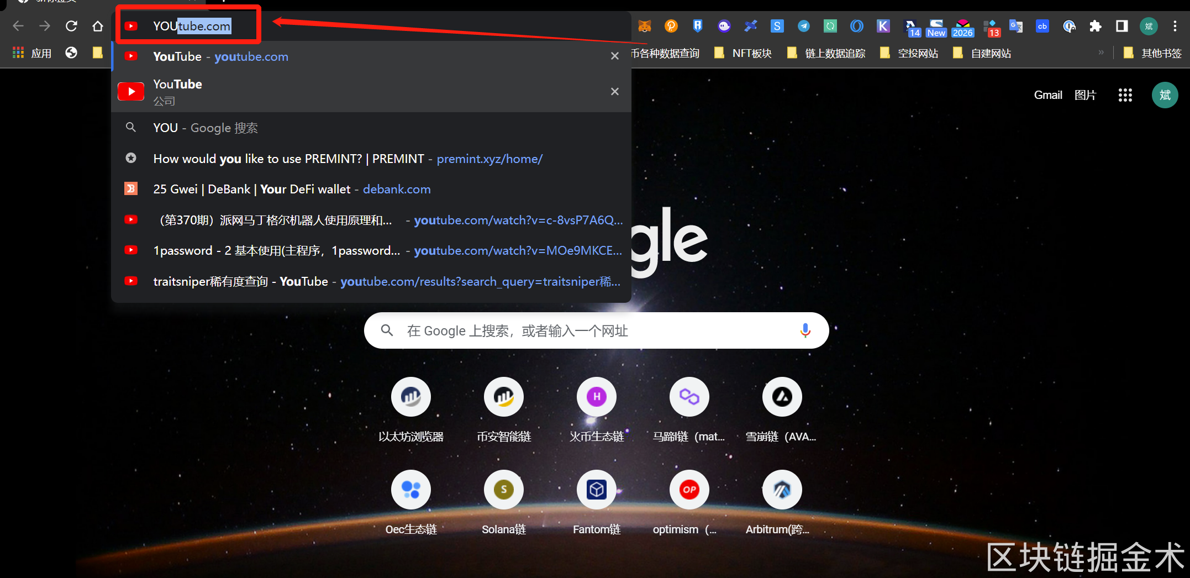Open the 空投网站 bookmark folder

[x=909, y=53]
